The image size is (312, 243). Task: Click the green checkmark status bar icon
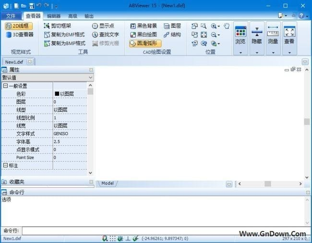tap(136, 238)
